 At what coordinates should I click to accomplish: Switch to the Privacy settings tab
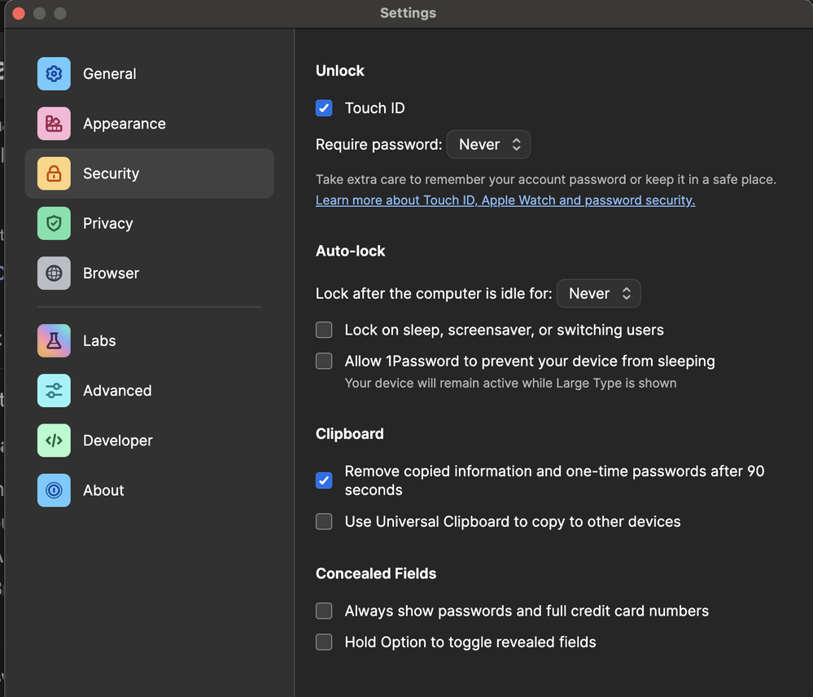click(x=107, y=223)
